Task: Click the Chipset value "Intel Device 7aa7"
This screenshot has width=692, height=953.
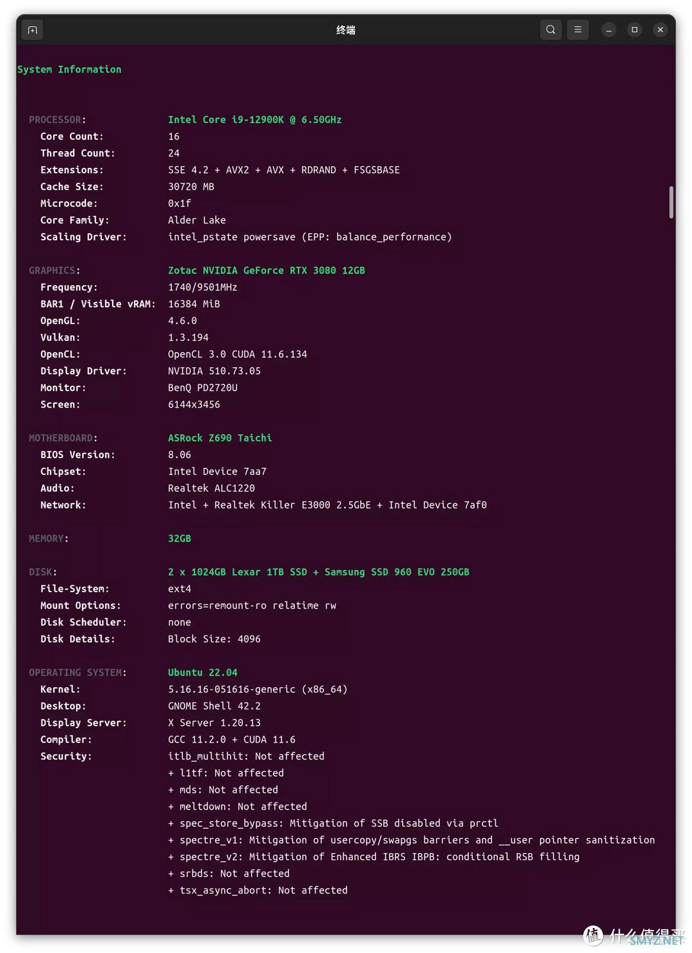Action: 217,471
